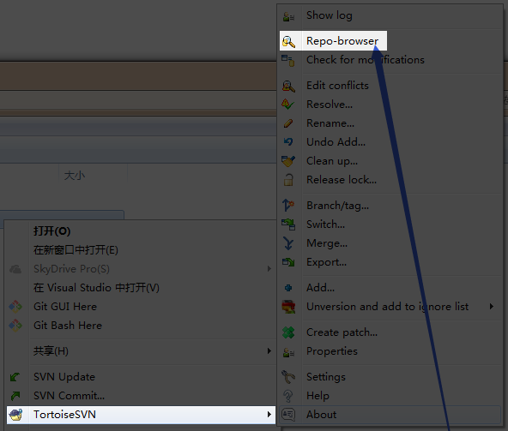
Task: Click the Git GUI Here icon
Action: click(x=15, y=307)
